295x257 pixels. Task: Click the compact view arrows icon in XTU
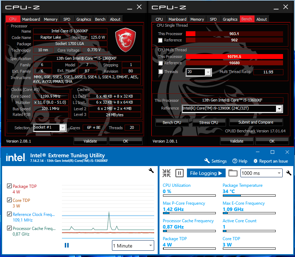click(167, 173)
